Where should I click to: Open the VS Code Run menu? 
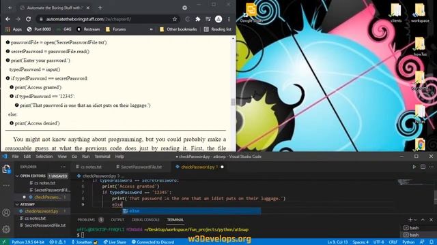[x=86, y=157]
